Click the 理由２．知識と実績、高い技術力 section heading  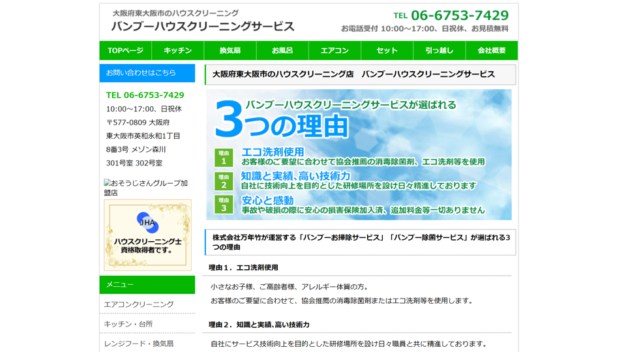click(x=259, y=325)
